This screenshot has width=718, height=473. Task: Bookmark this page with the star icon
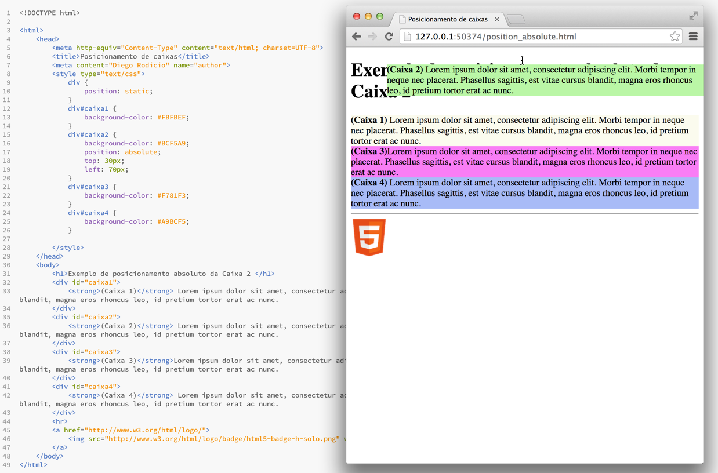675,37
